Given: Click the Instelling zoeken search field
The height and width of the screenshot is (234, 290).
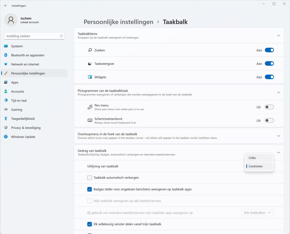Looking at the screenshot, I should click(34, 36).
